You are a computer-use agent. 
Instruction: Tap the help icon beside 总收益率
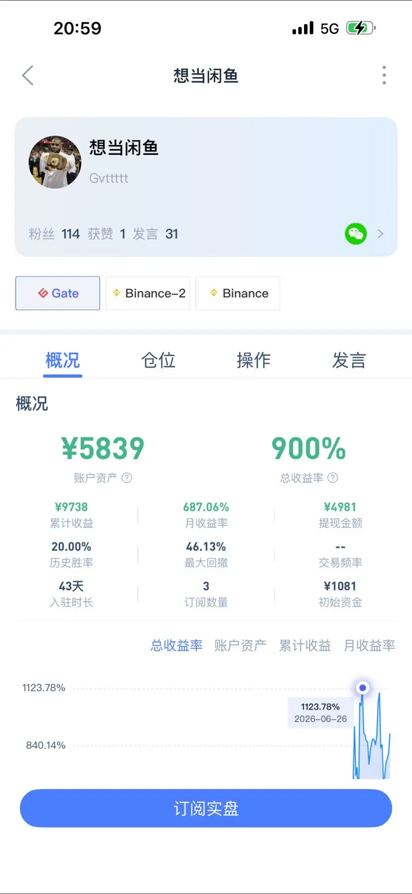point(333,478)
